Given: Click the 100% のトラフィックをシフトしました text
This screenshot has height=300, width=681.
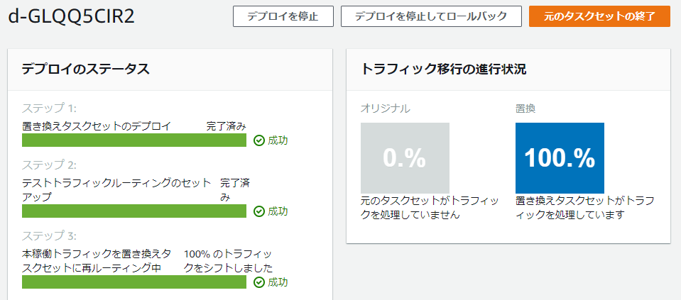Looking at the screenshot, I should click(x=228, y=260).
